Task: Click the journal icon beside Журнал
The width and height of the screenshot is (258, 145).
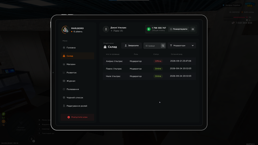Action: pyautogui.click(x=64, y=81)
